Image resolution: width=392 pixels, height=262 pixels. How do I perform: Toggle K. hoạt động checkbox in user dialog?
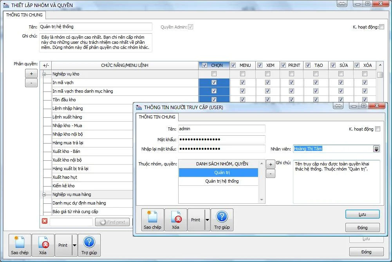click(378, 129)
